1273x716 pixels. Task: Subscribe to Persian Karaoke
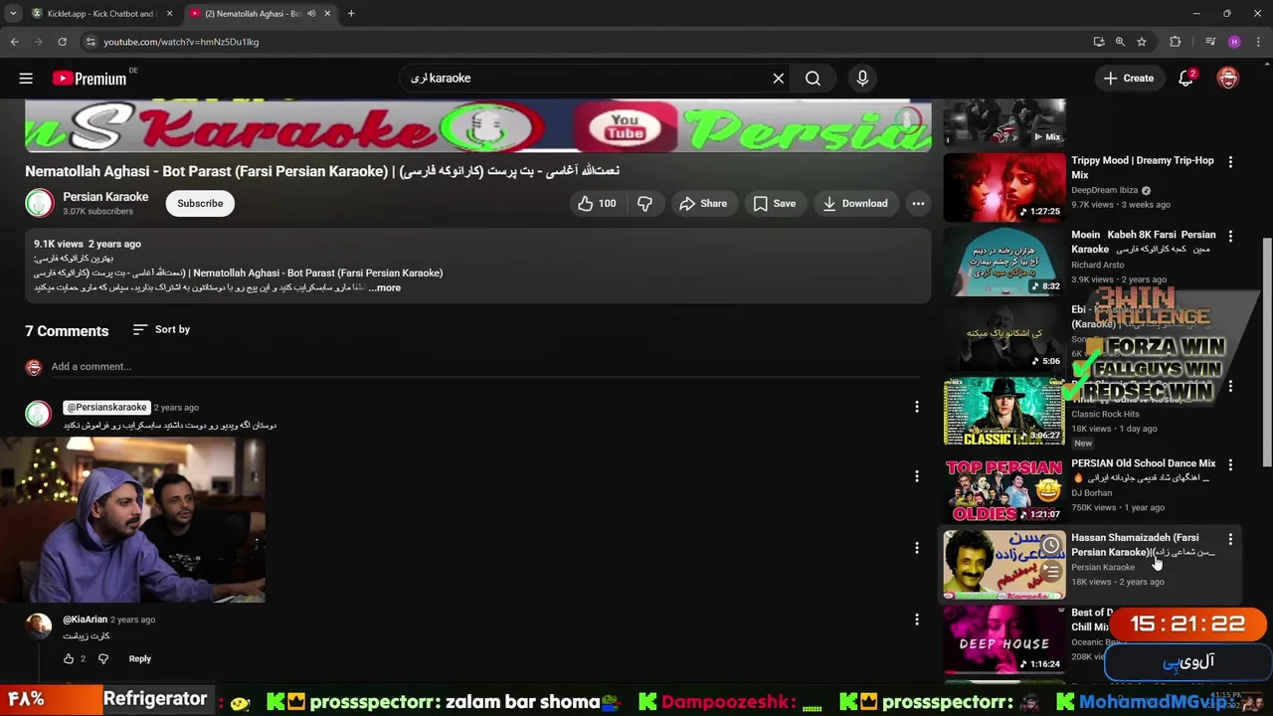pos(200,203)
